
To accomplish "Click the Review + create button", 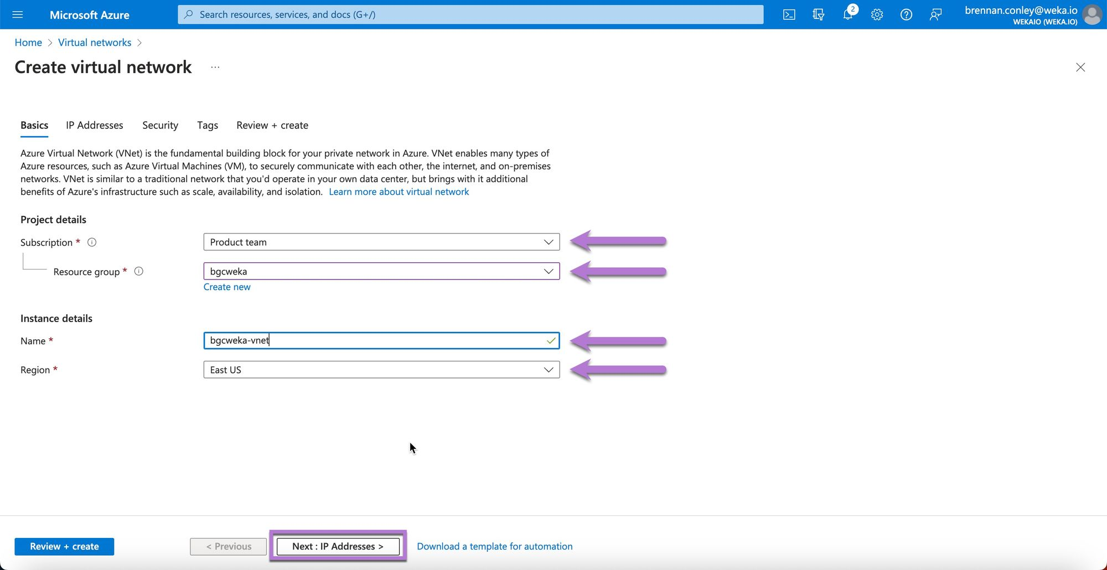I will pos(64,546).
